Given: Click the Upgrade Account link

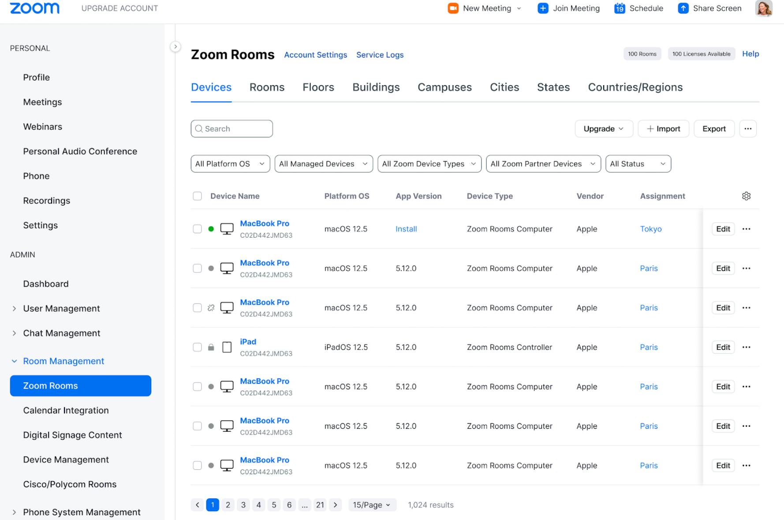Looking at the screenshot, I should pos(119,8).
